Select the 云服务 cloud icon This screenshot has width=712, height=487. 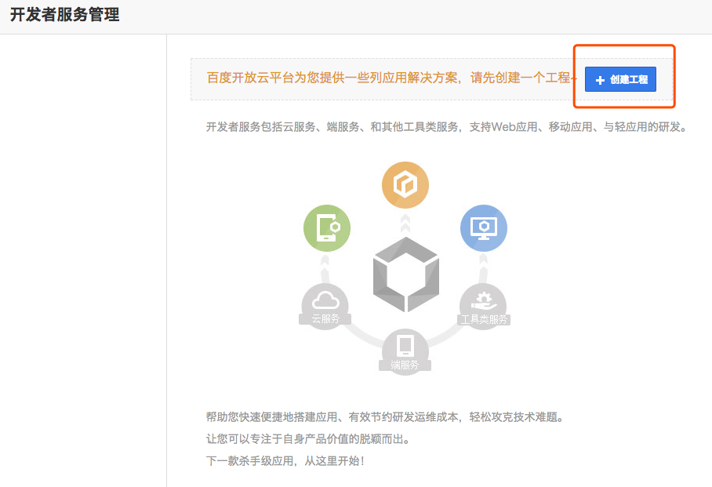[x=326, y=300]
